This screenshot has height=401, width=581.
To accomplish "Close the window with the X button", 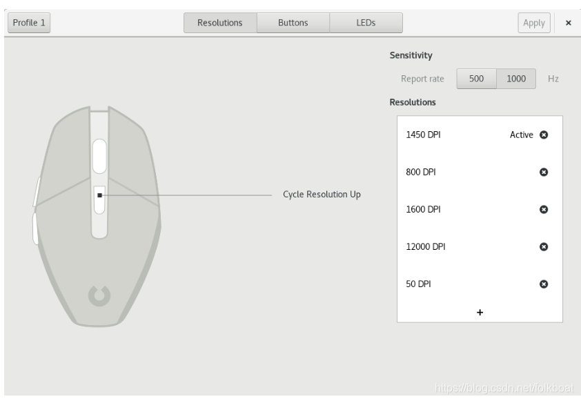I will (569, 23).
